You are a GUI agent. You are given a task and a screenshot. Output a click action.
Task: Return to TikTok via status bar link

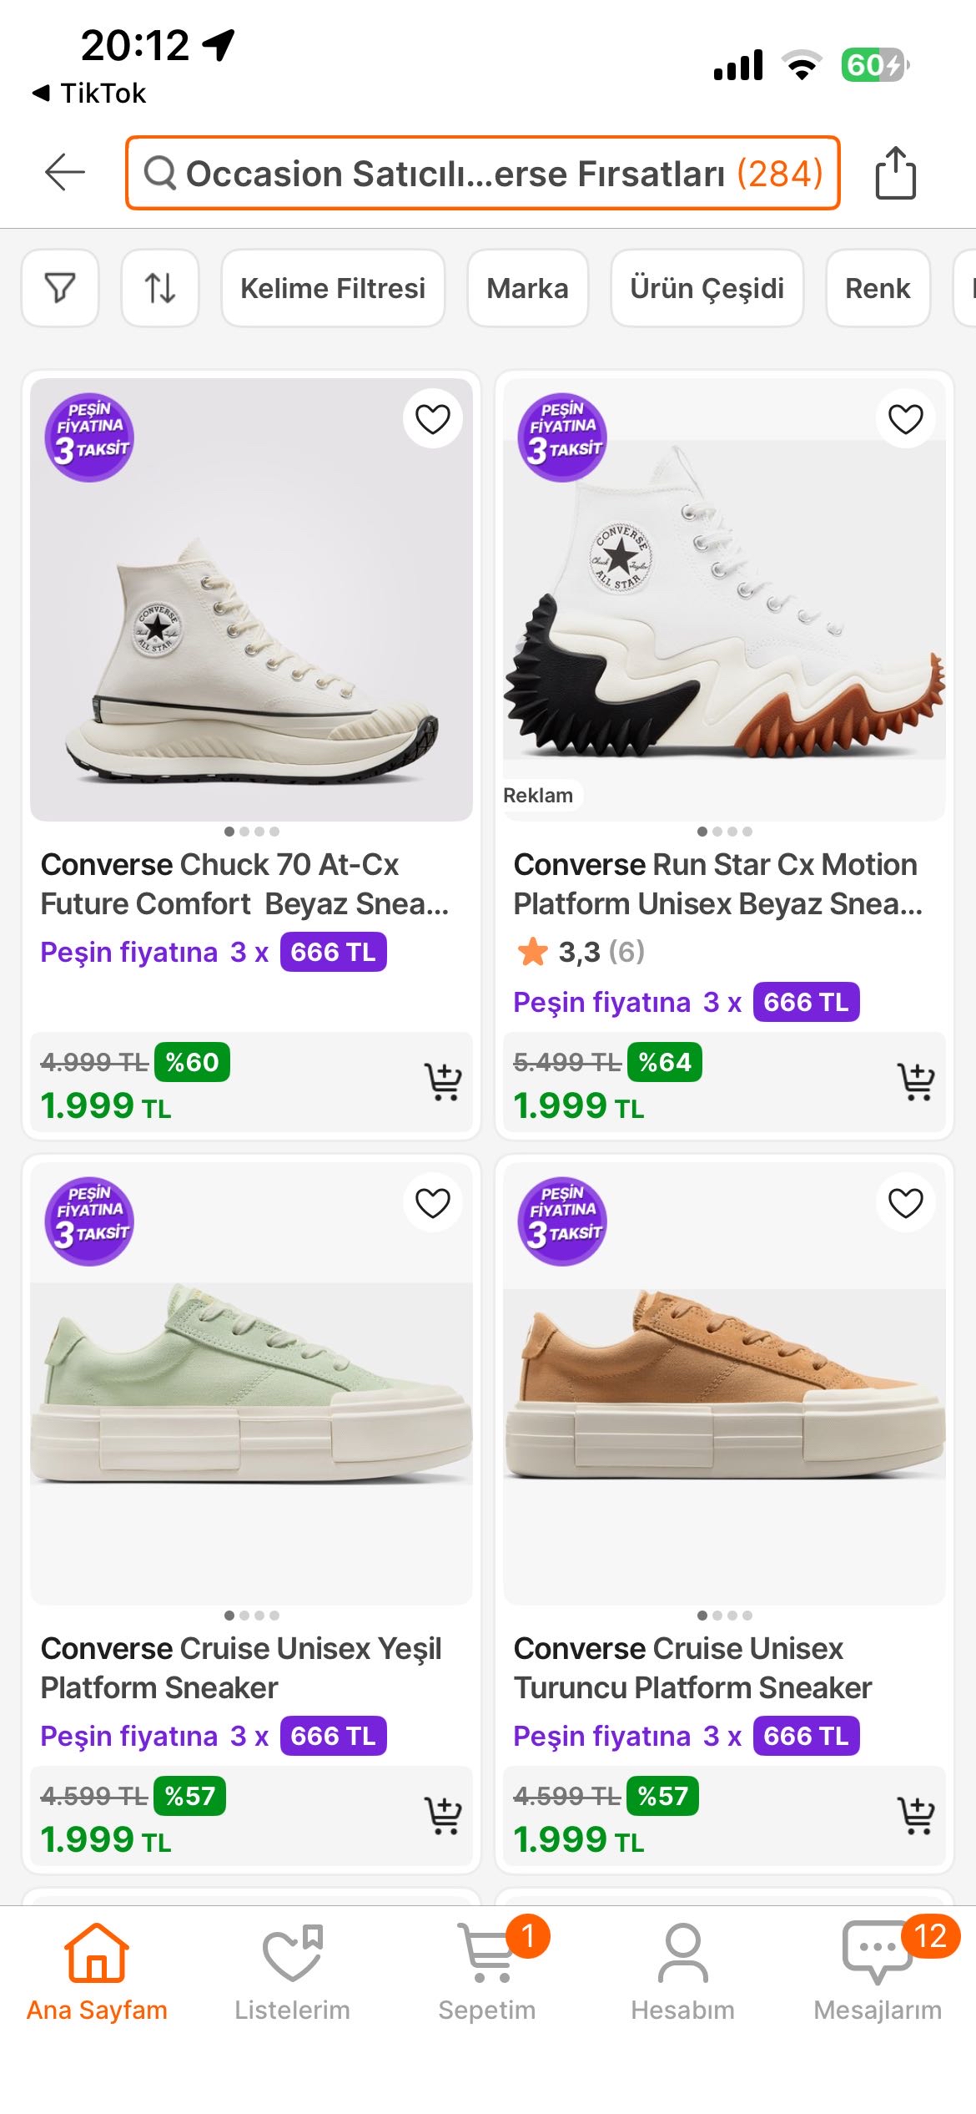[90, 93]
